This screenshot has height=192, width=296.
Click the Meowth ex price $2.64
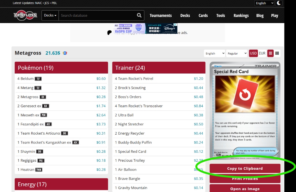pos(101,115)
